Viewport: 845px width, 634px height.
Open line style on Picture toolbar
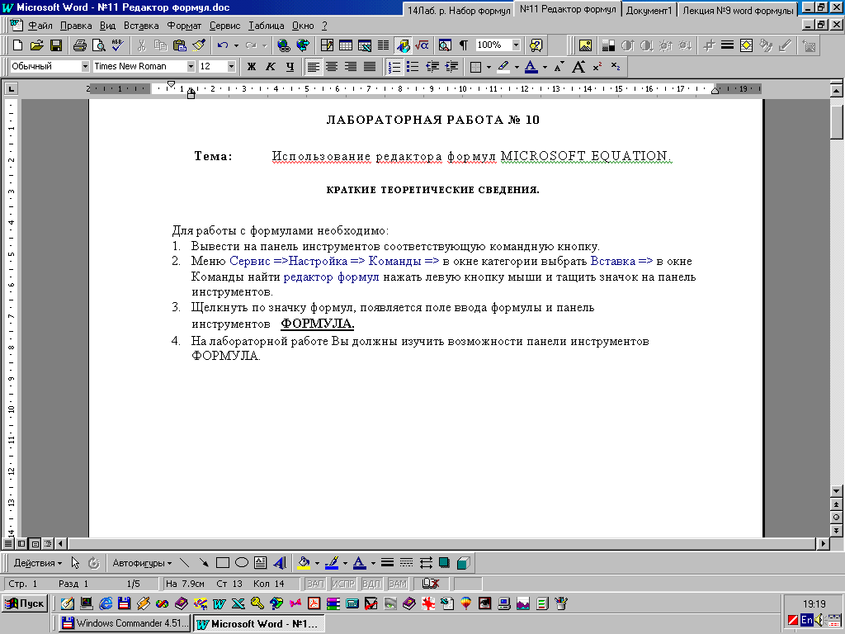(x=728, y=46)
